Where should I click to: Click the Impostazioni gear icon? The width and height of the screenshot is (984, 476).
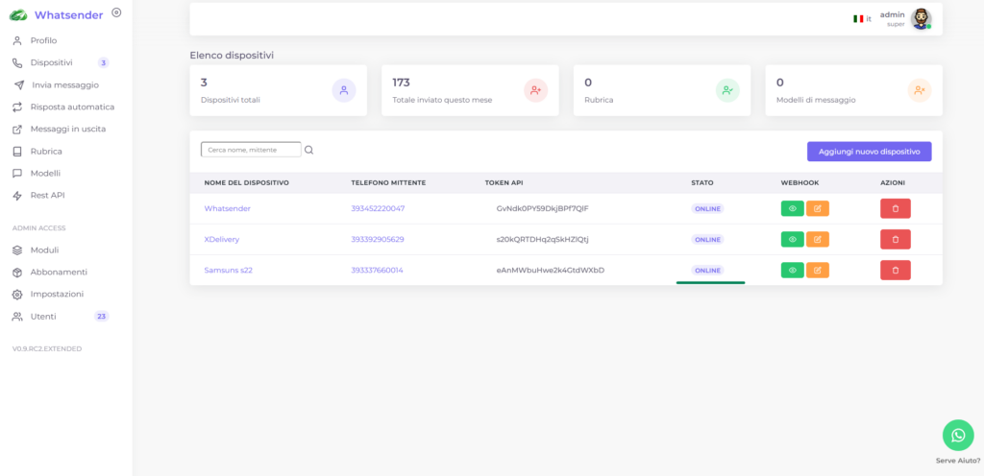click(17, 294)
